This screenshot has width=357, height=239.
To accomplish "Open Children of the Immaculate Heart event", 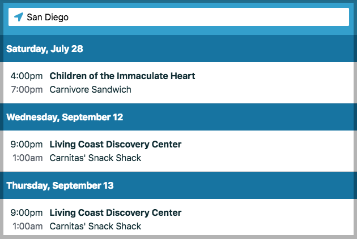I will pyautogui.click(x=122, y=76).
